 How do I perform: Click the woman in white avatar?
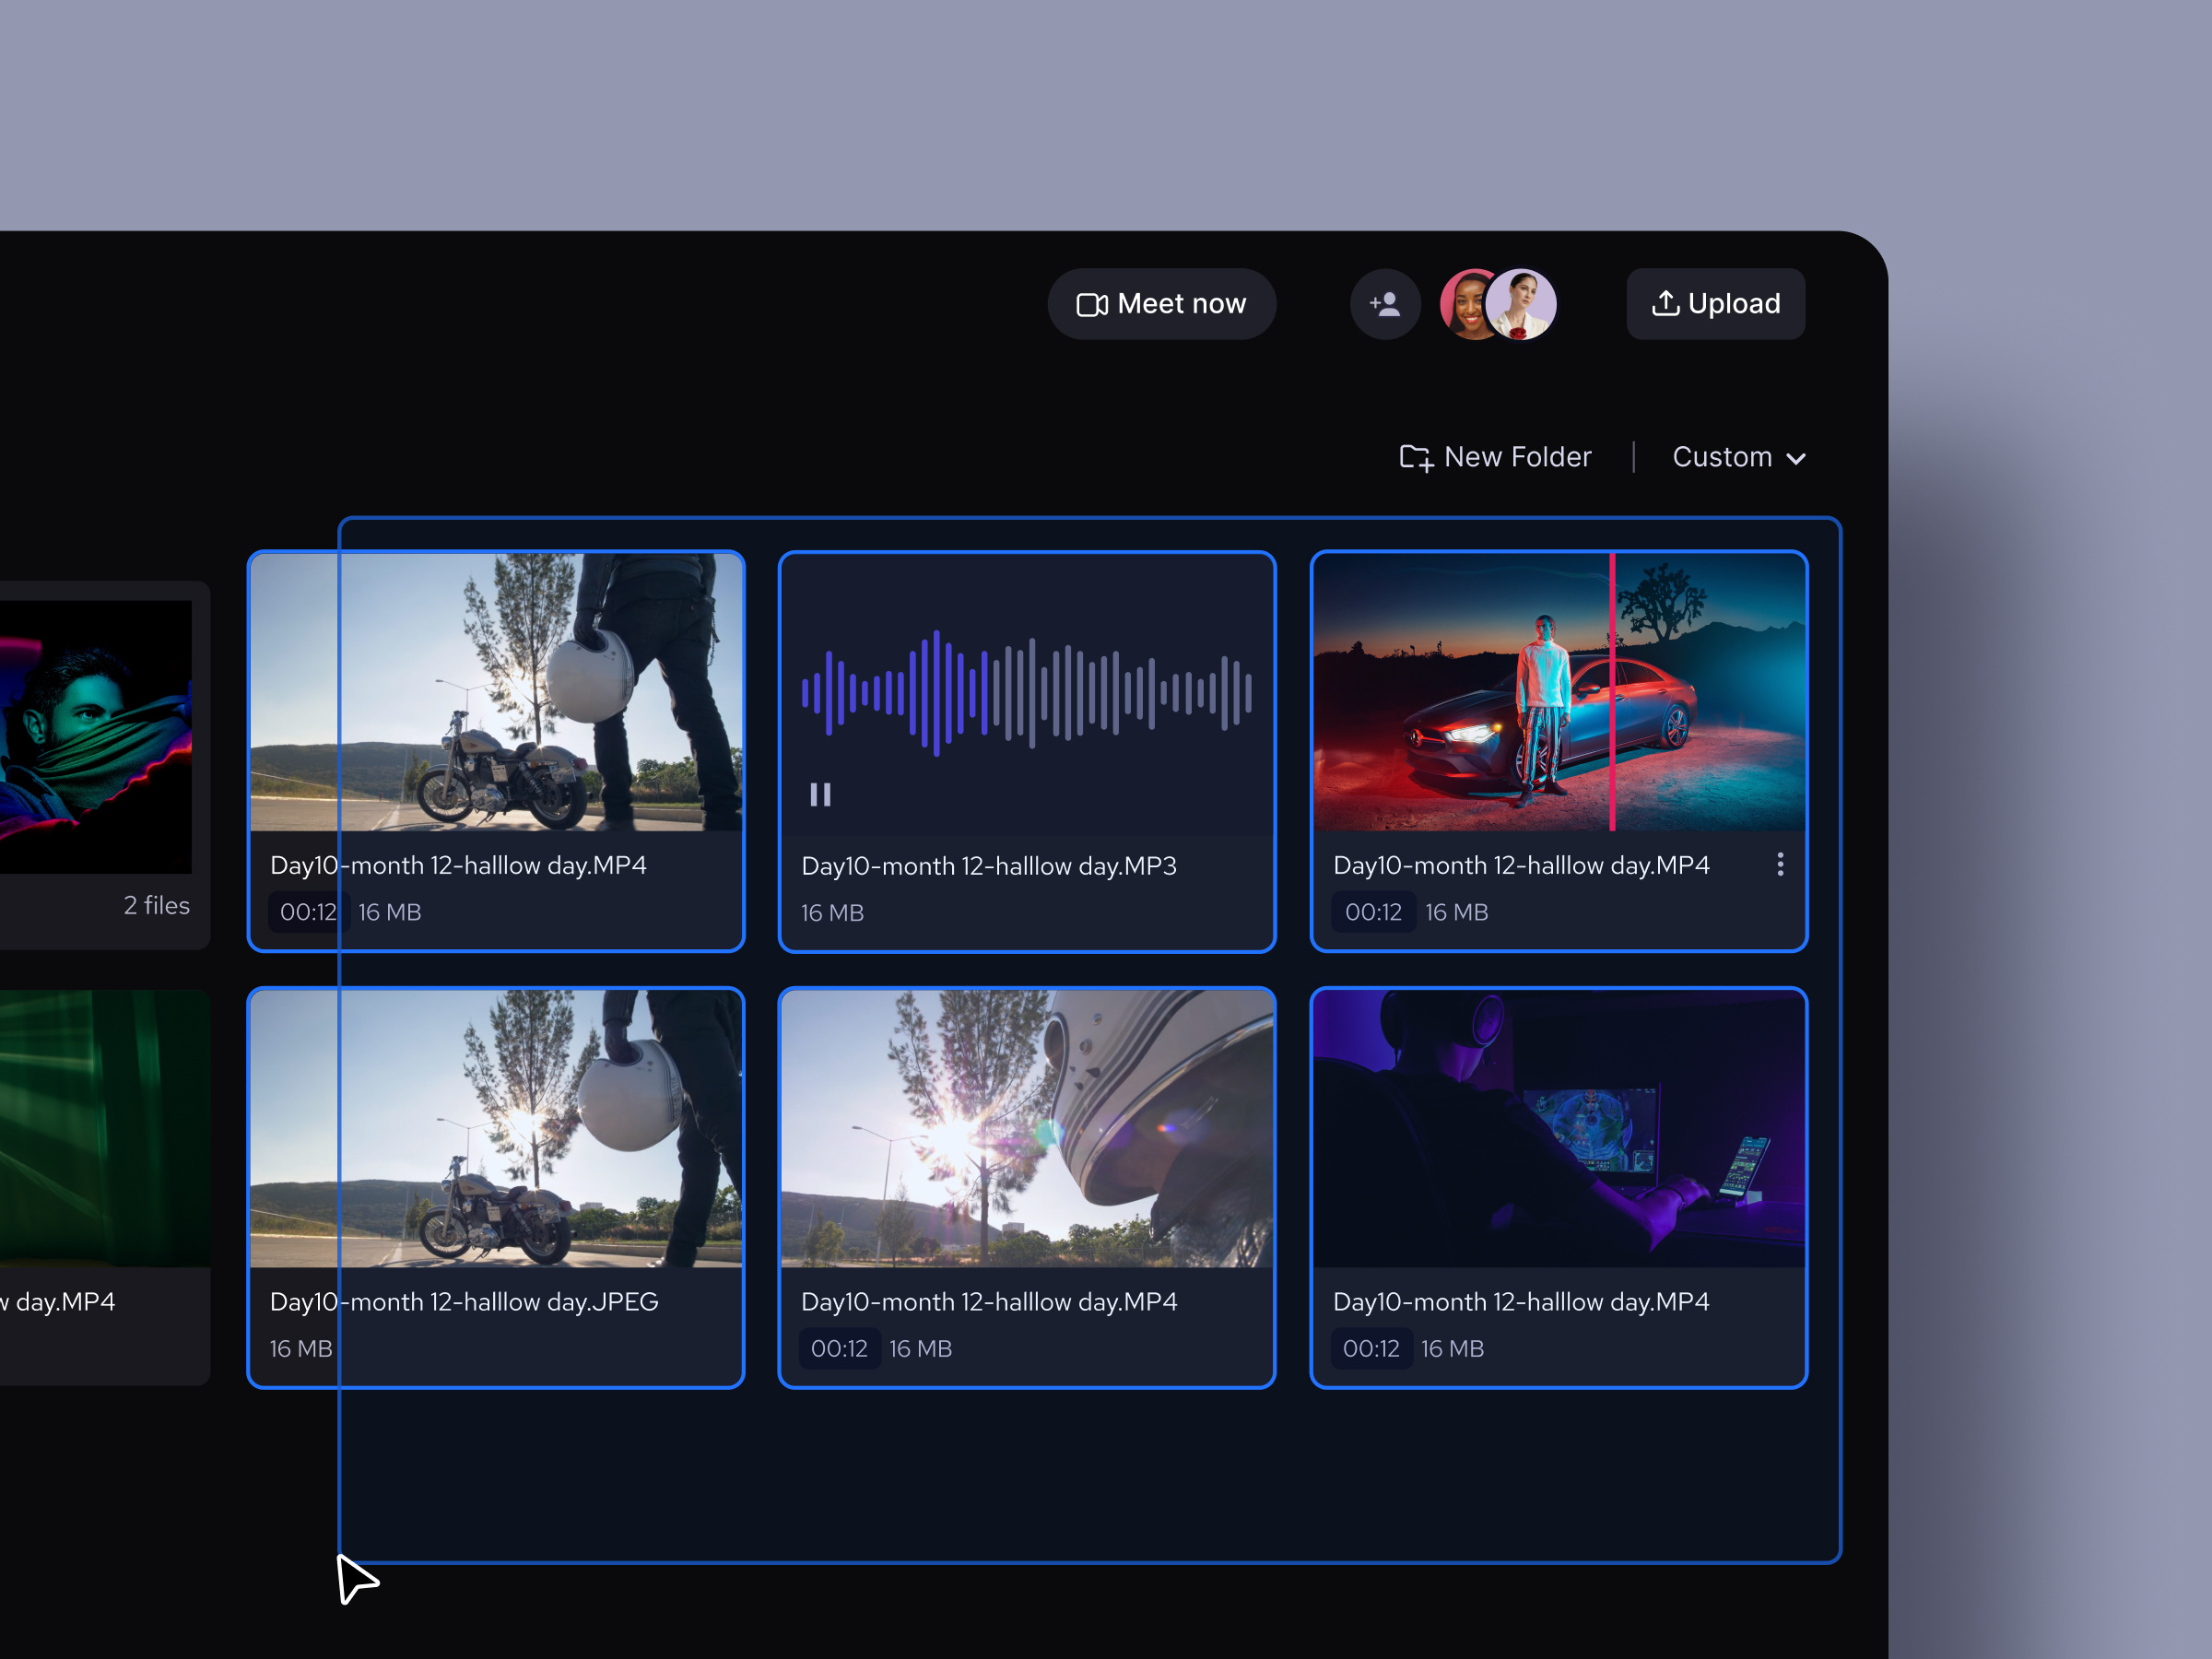(x=1523, y=304)
